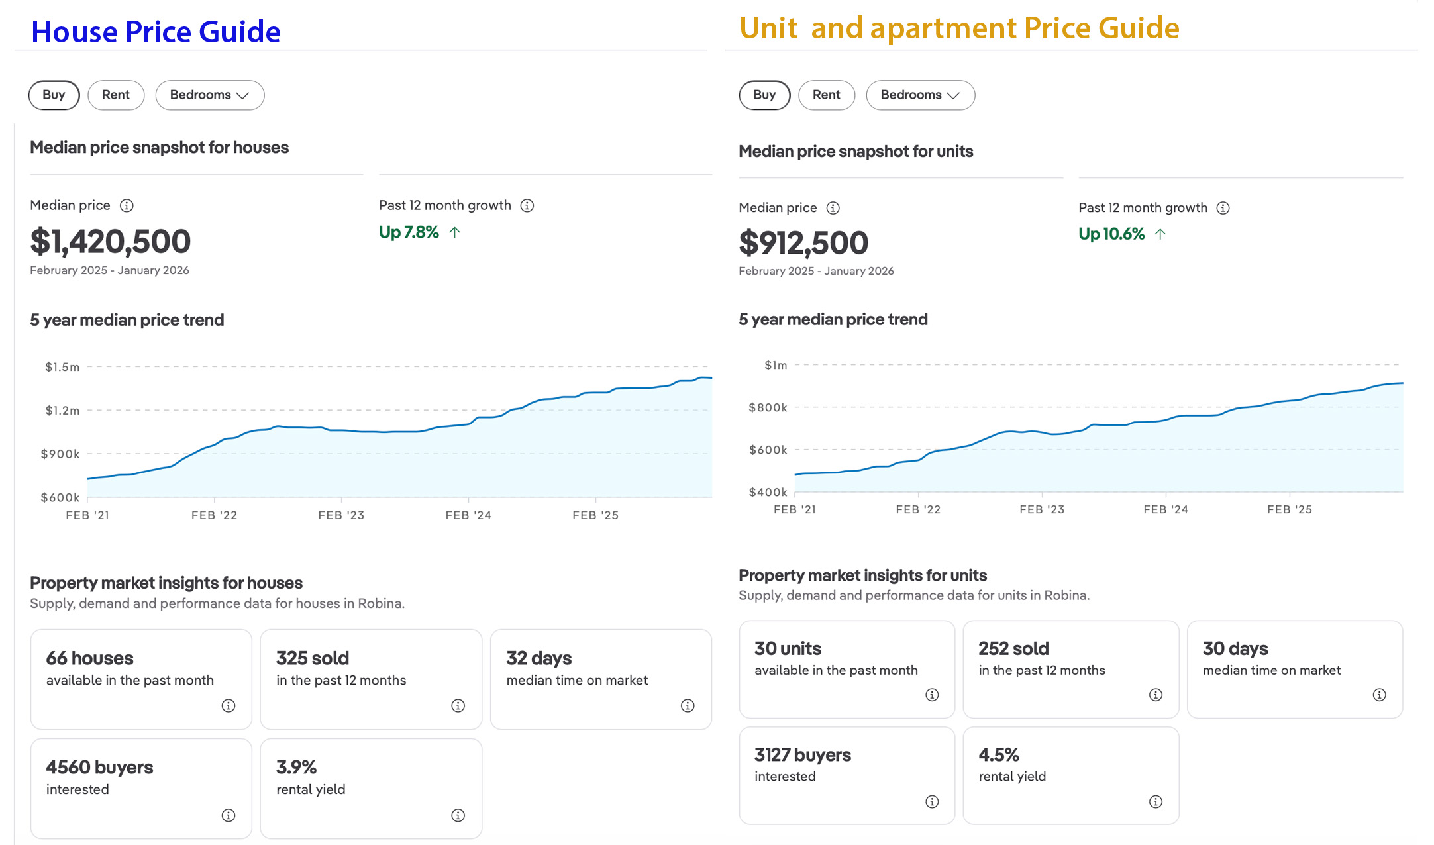This screenshot has height=845, width=1434.
Task: Open info icon on 3127 buyers card
Action: (x=932, y=802)
